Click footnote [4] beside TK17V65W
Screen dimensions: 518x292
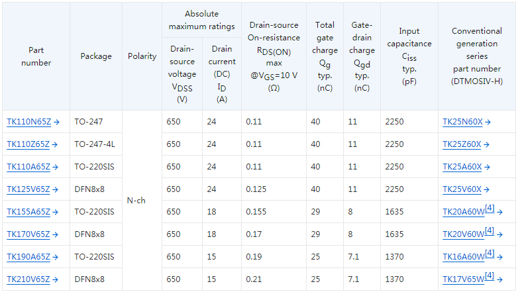click(490, 277)
